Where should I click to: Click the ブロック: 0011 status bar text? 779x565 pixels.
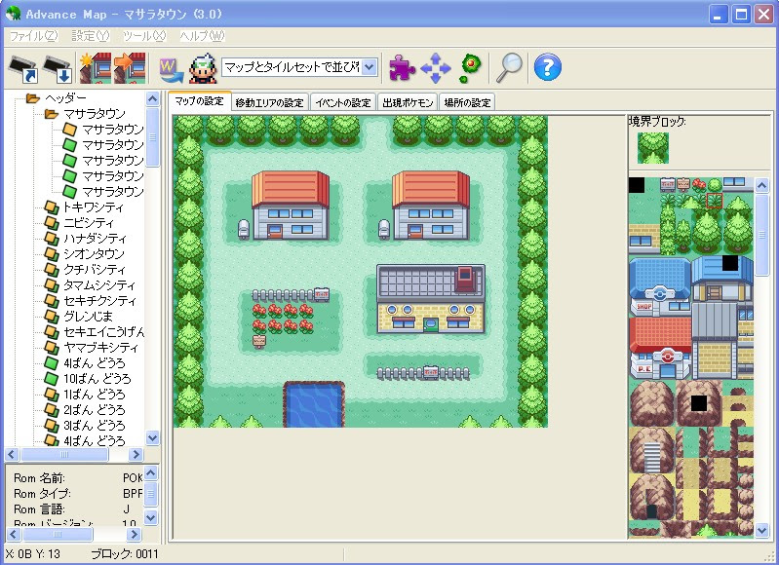pos(125,554)
